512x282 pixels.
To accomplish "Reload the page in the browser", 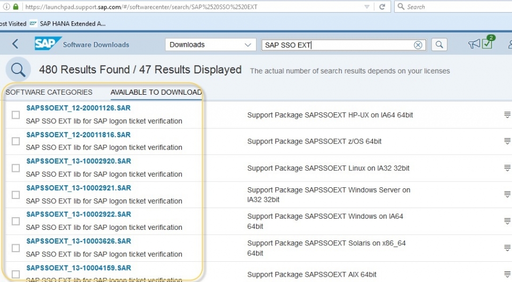I will coord(382,7).
